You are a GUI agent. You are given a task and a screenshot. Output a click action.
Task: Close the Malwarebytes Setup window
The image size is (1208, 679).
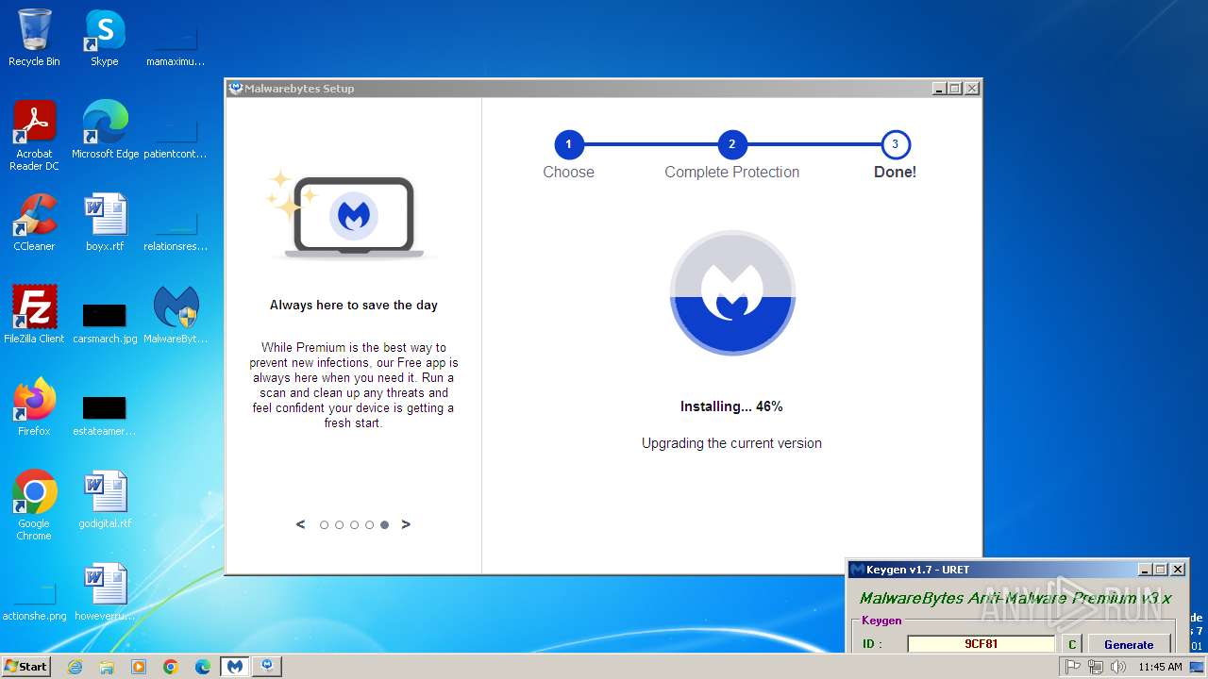pos(972,89)
